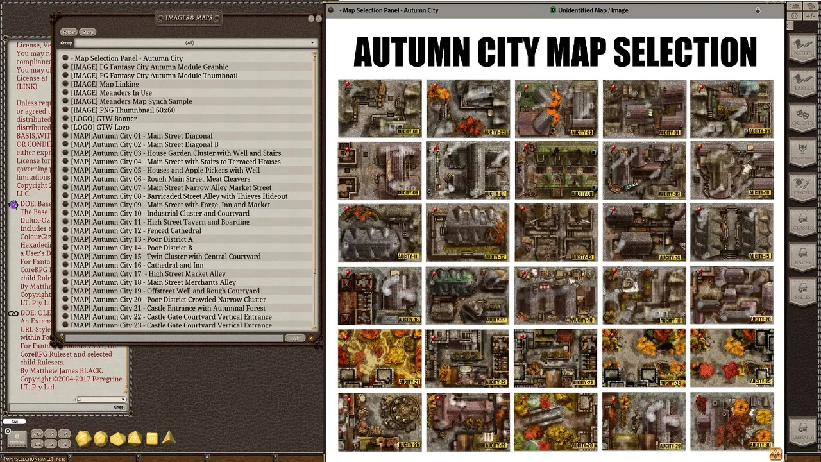
Task: Open the chat speaker mode dropdown
Action: pyautogui.click(x=101, y=399)
